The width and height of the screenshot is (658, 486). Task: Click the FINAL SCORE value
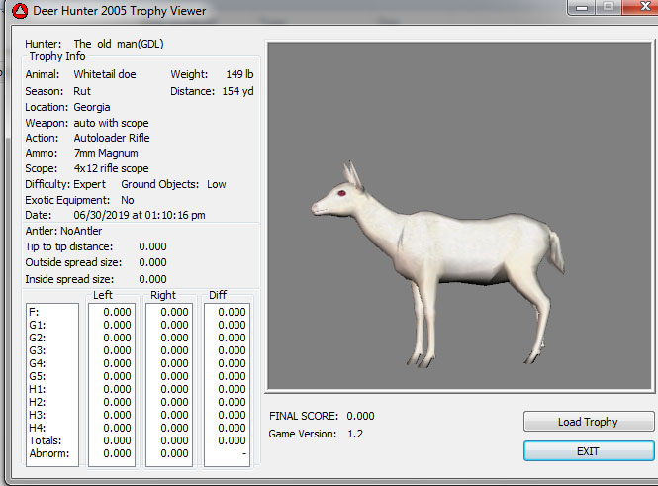pyautogui.click(x=360, y=416)
